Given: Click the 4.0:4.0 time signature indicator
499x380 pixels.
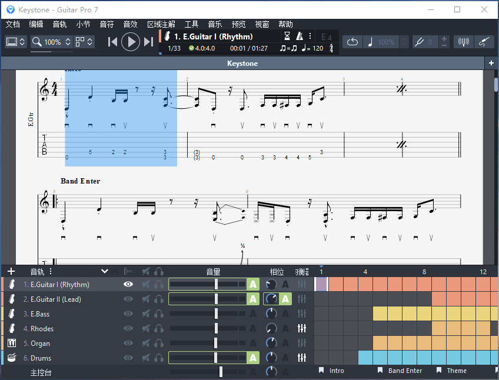Looking at the screenshot, I should [x=202, y=48].
